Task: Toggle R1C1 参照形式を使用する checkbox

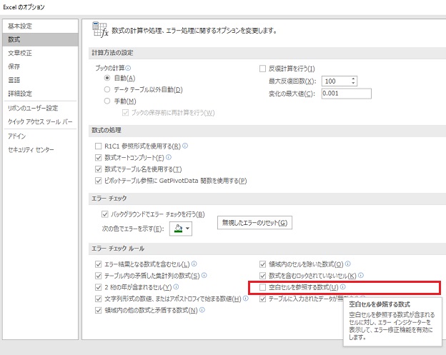Action: (98, 146)
